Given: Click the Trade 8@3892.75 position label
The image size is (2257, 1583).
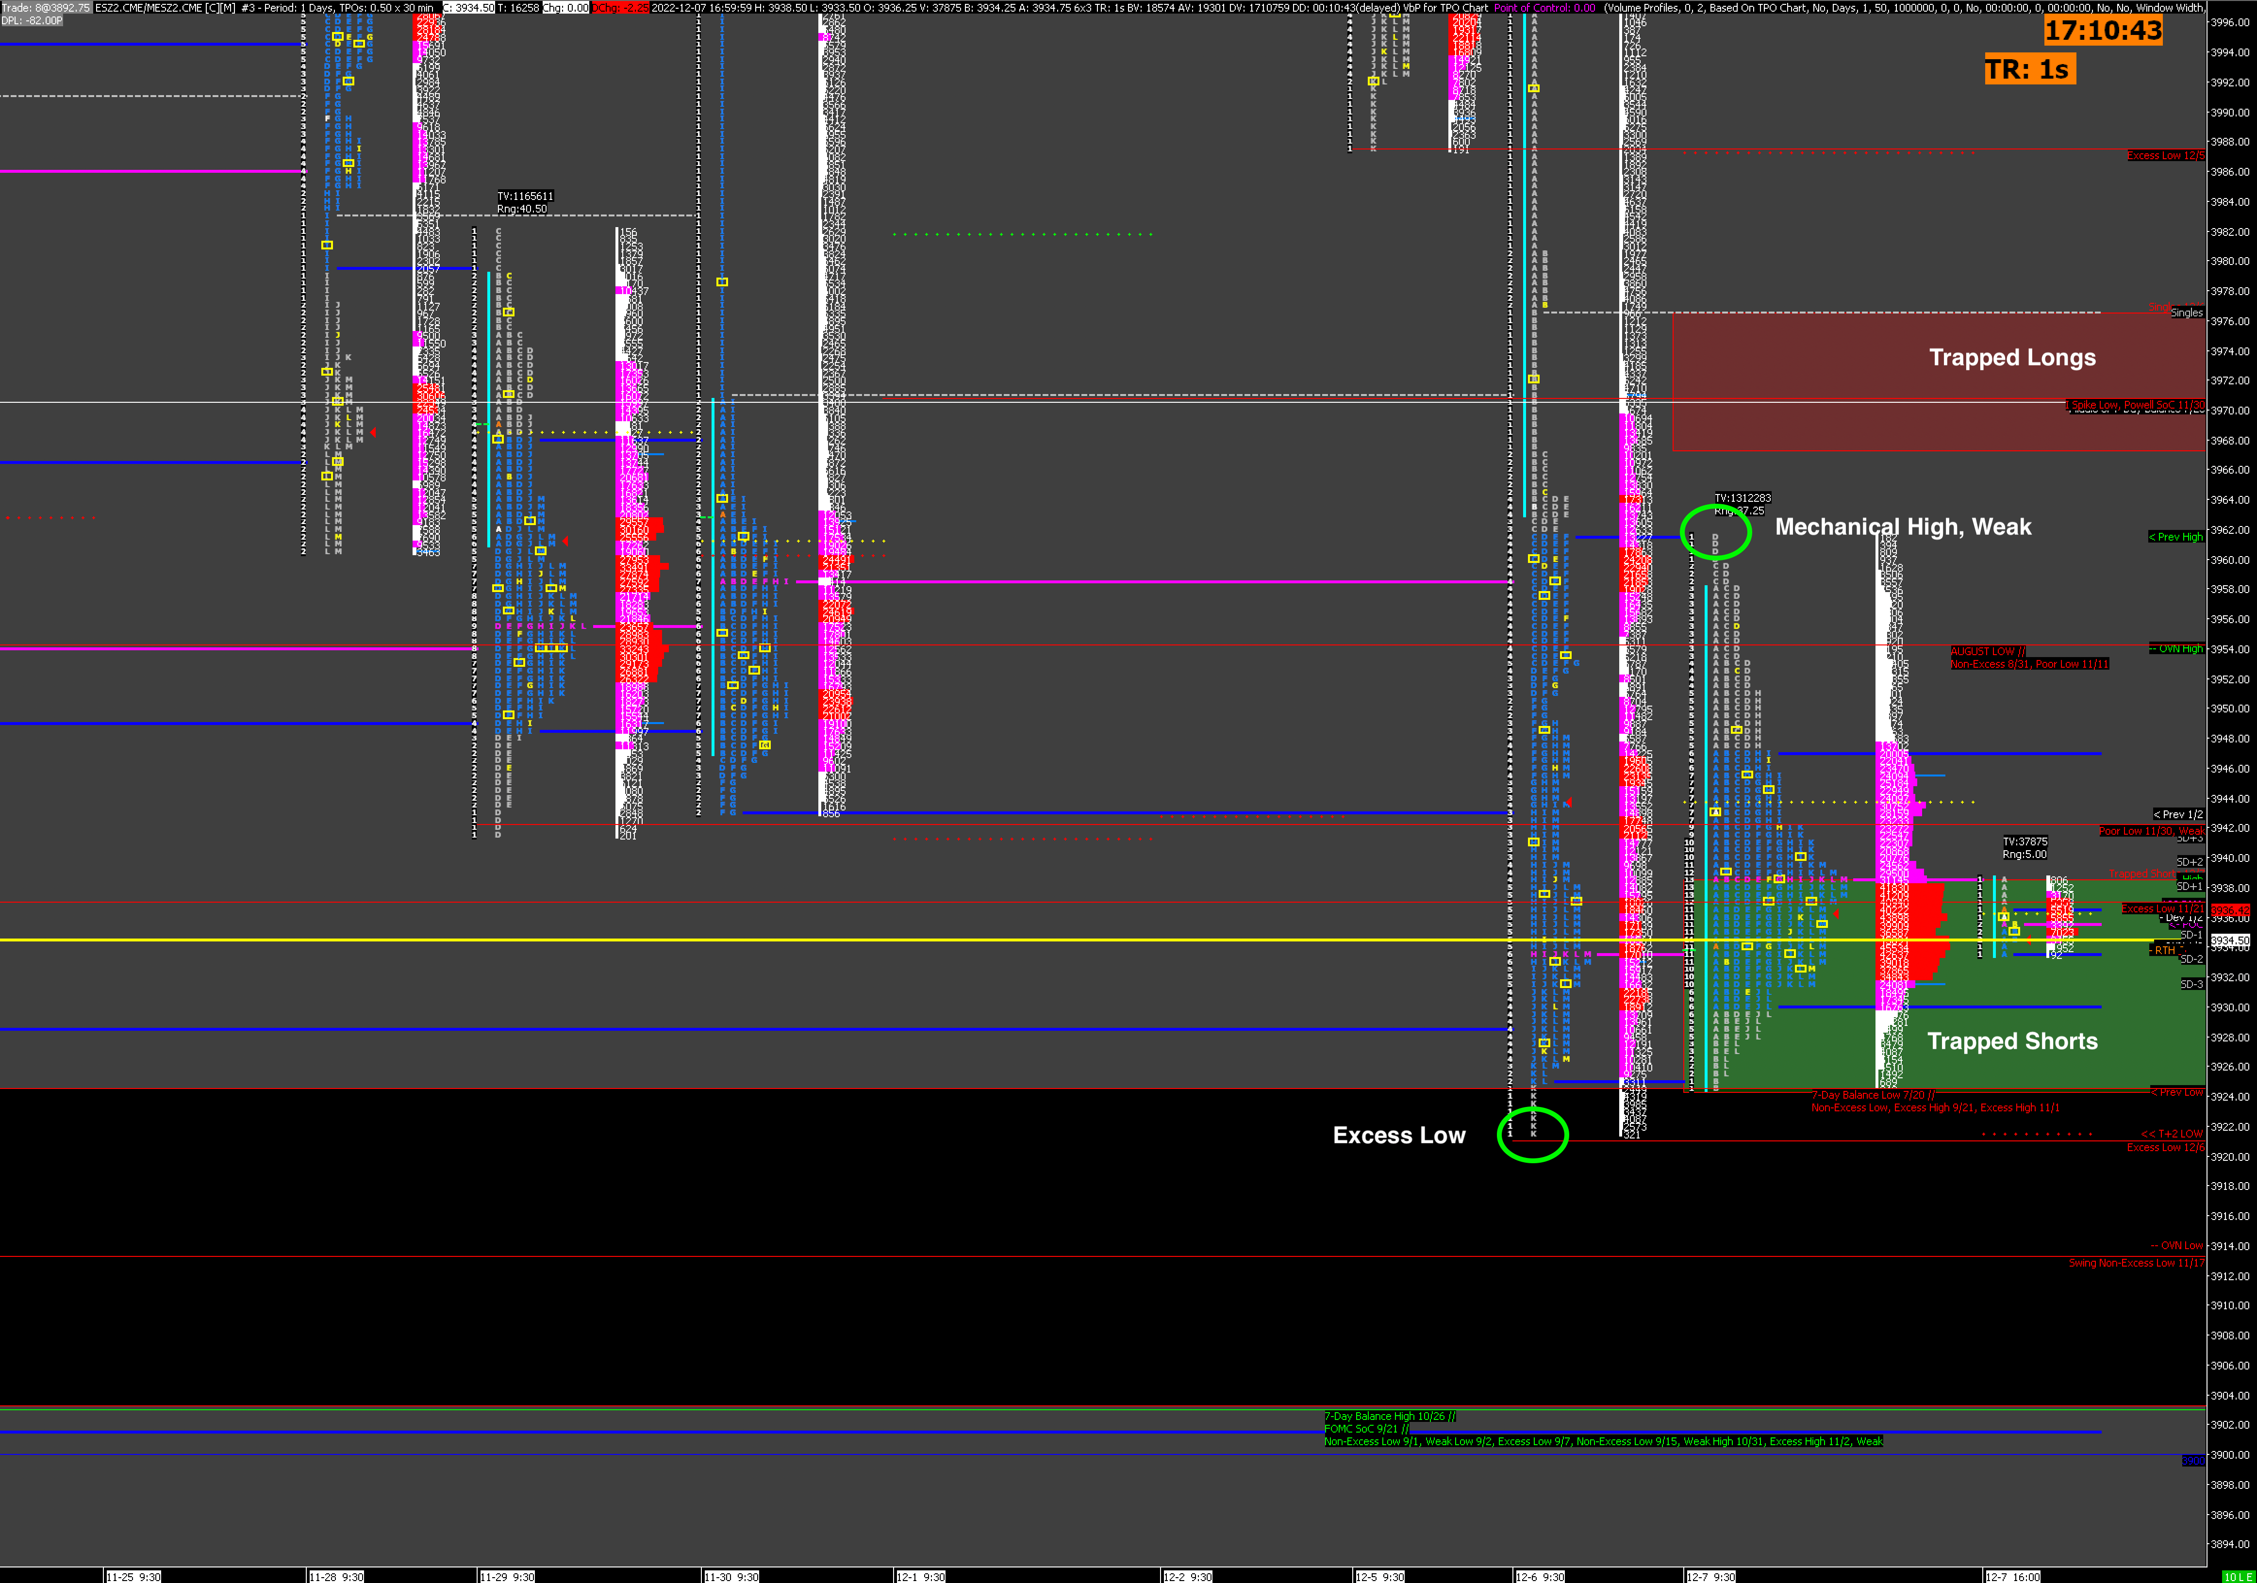Looking at the screenshot, I should pos(46,8).
